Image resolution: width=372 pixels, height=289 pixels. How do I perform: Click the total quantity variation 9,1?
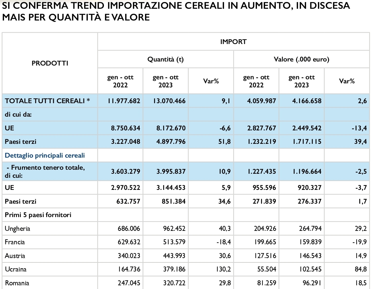[x=226, y=101]
